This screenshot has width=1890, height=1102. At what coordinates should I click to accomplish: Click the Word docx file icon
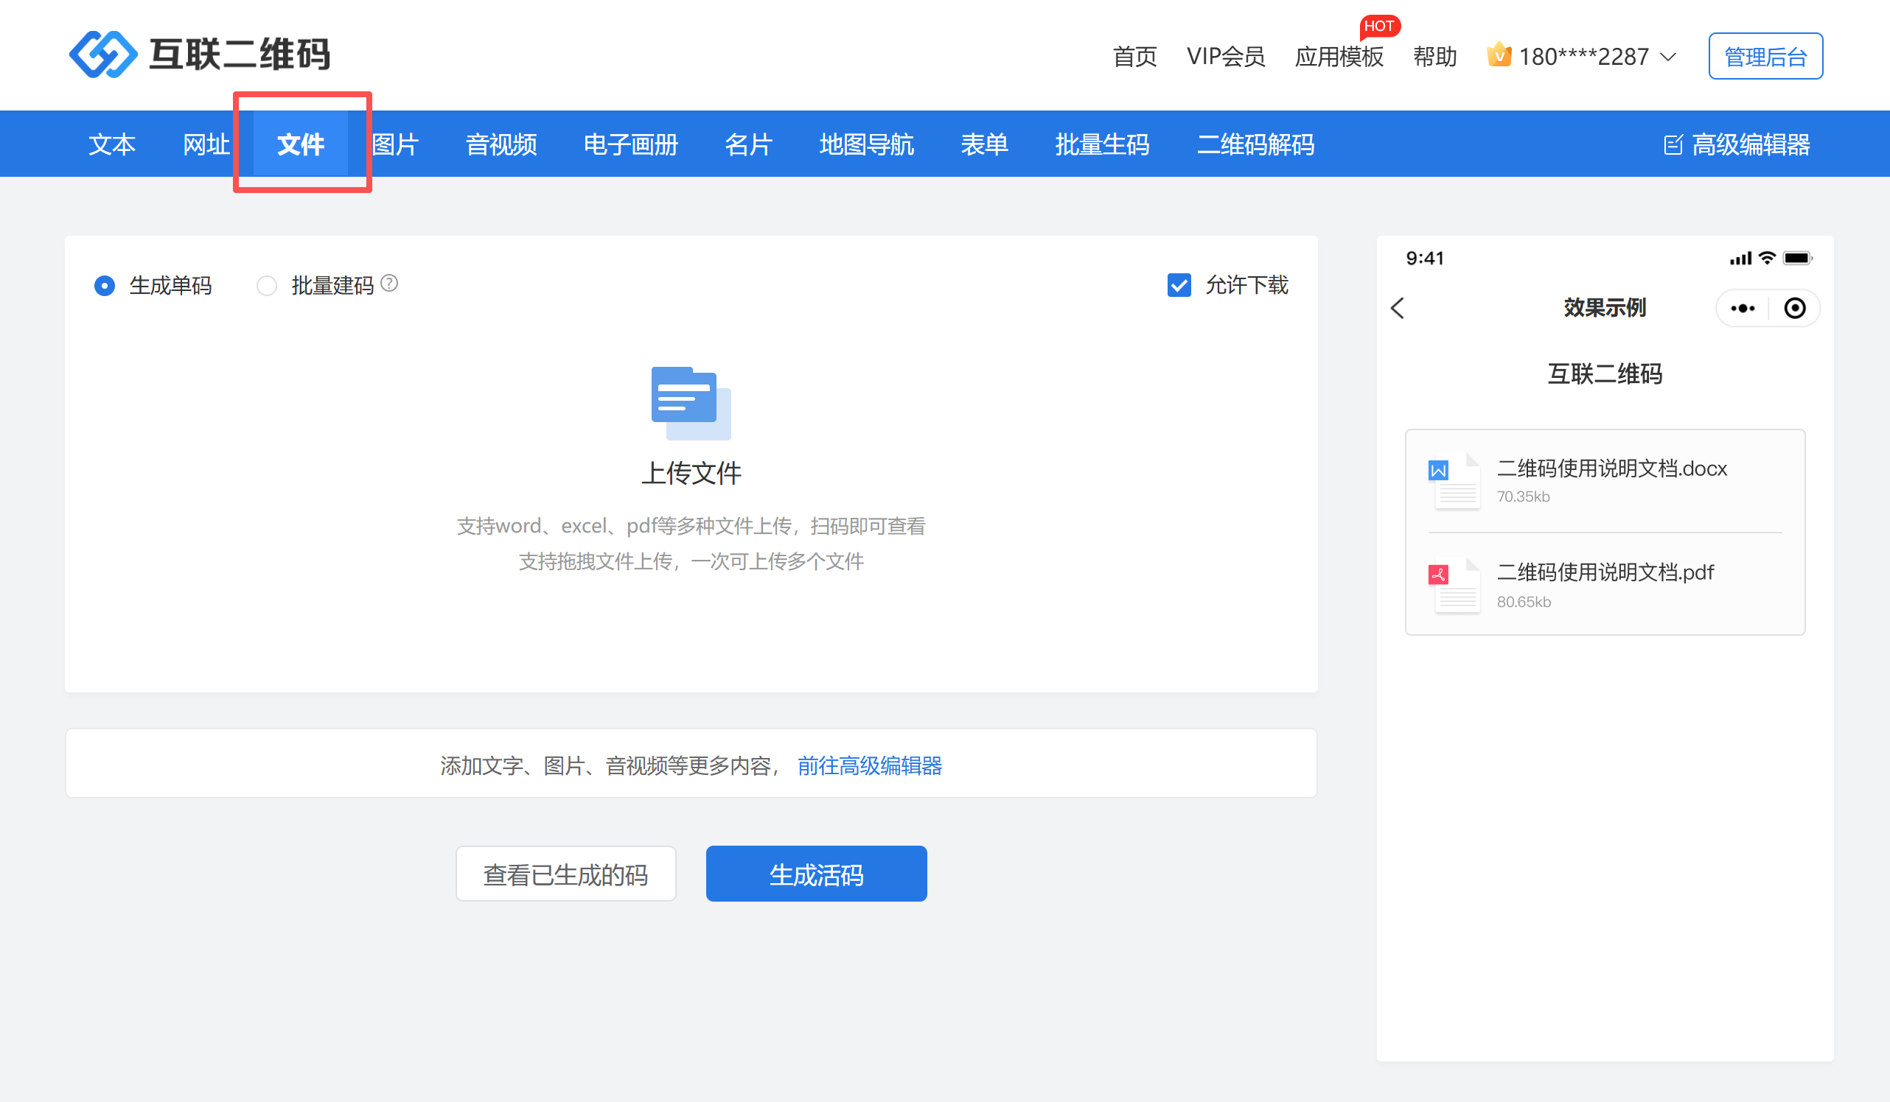coord(1456,482)
